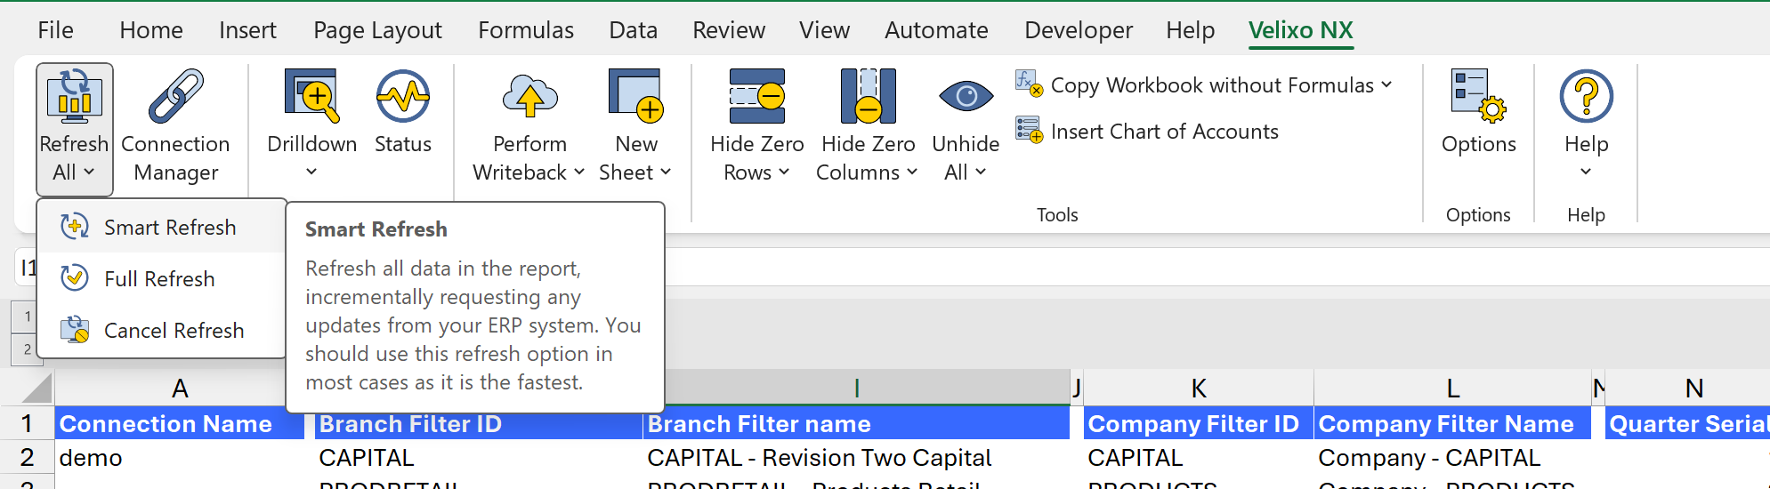Click the Unhide All eye icon
The height and width of the screenshot is (489, 1770).
coord(966,96)
